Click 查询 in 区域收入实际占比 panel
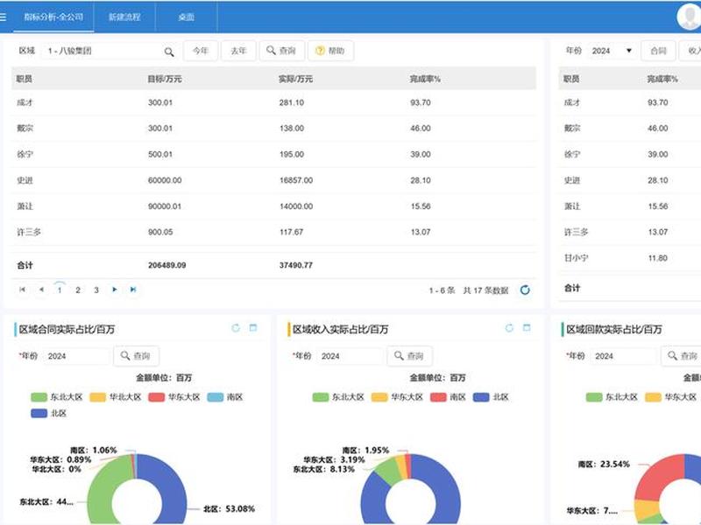The image size is (701, 525). [409, 356]
